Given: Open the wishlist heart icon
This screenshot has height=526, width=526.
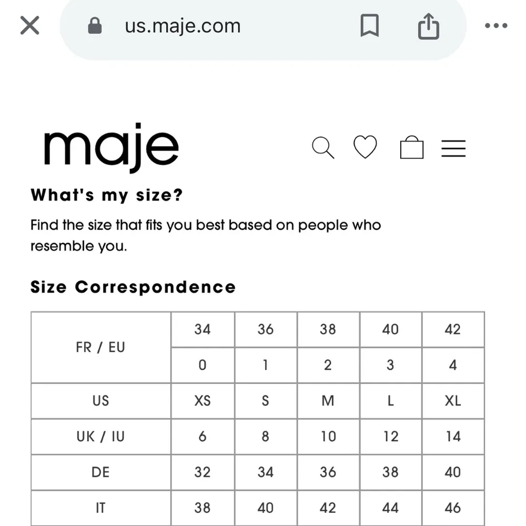Looking at the screenshot, I should pyautogui.click(x=365, y=147).
